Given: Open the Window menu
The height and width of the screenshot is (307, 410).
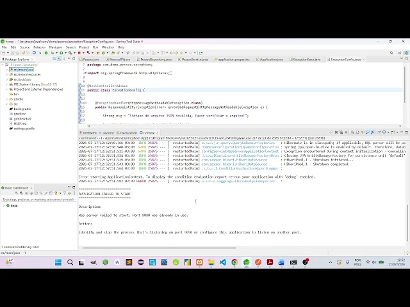Looking at the screenshot, I should (x=108, y=47).
